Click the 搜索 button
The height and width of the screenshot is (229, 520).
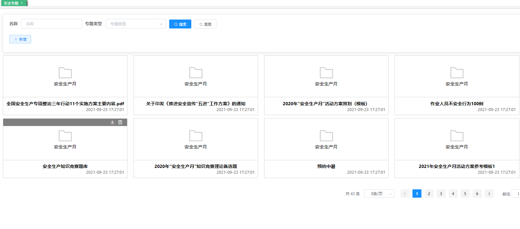click(x=180, y=24)
